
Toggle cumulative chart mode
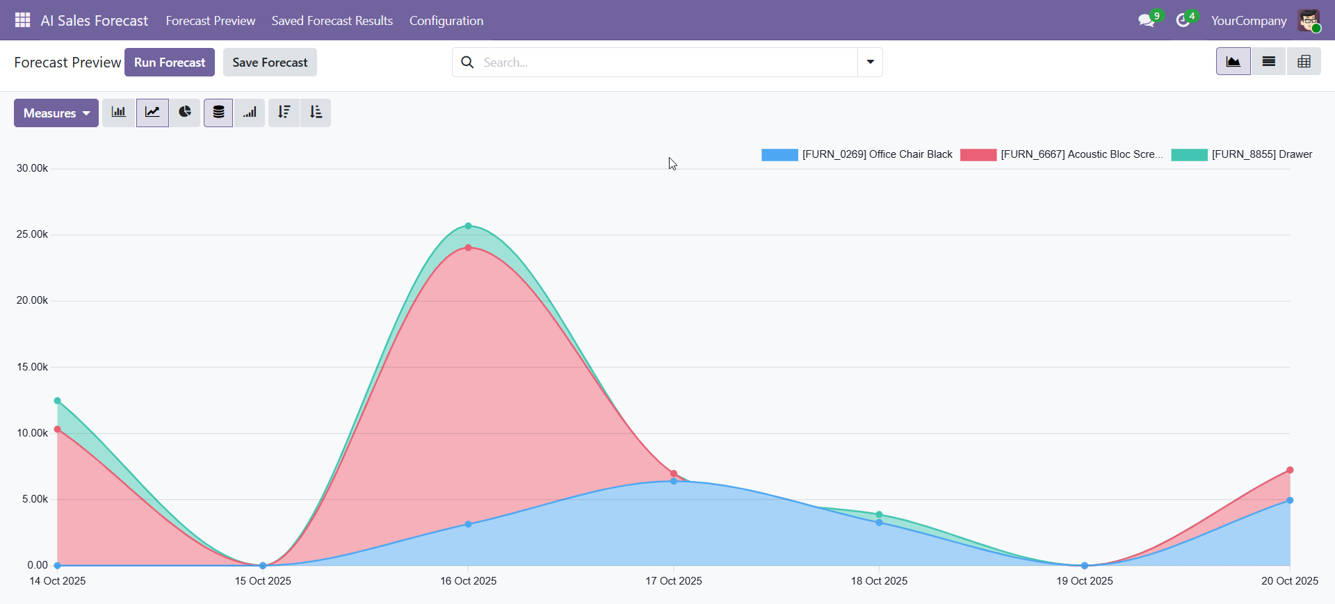[250, 113]
